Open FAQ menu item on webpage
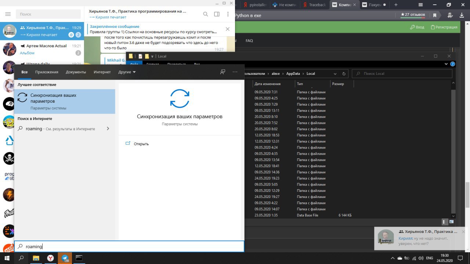This screenshot has width=470, height=264. click(x=249, y=41)
